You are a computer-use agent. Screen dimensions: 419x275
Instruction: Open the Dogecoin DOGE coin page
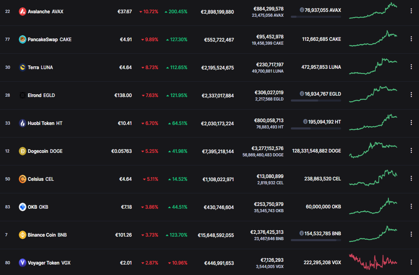point(45,151)
